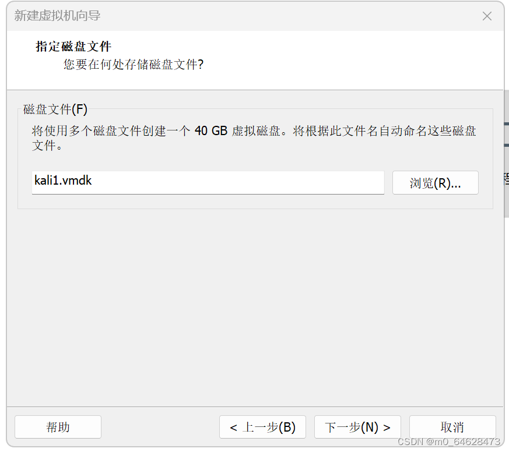Click the gray scrollbar strip behind the dialog
This screenshot has width=509, height=452.
[507, 156]
